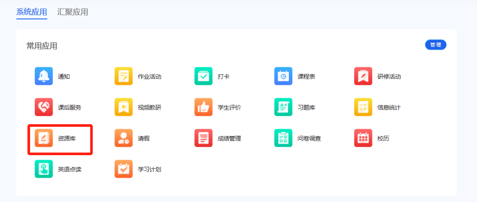Switch to the 汇聚应用 tab
Viewport: 477px width, 202px height.
(73, 12)
